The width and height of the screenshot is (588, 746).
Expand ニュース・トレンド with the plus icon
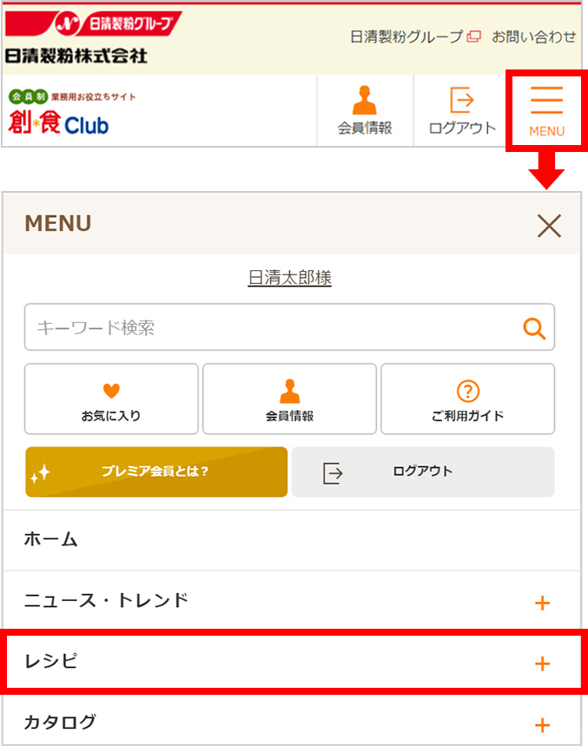click(x=542, y=603)
